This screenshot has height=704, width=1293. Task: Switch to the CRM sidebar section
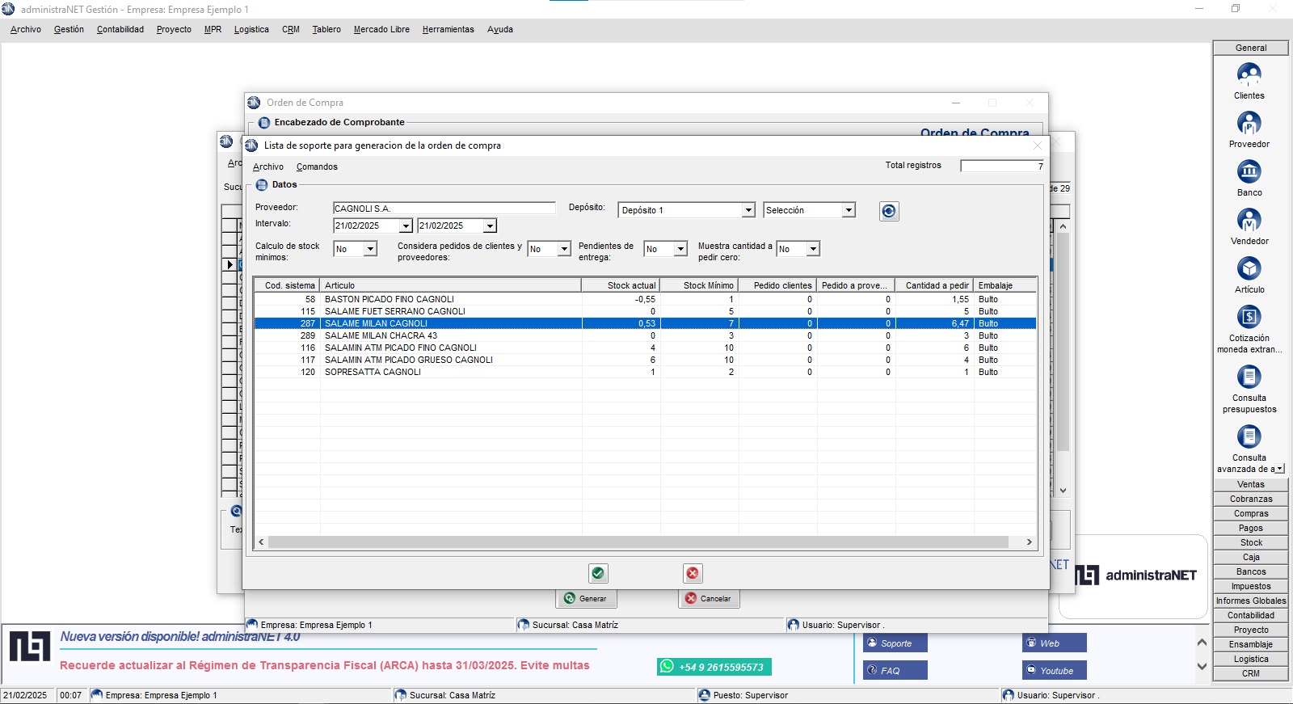tap(1251, 674)
